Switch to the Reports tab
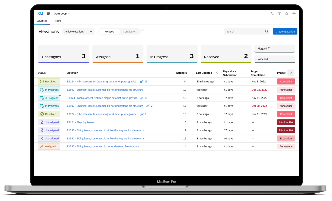 click(x=58, y=21)
